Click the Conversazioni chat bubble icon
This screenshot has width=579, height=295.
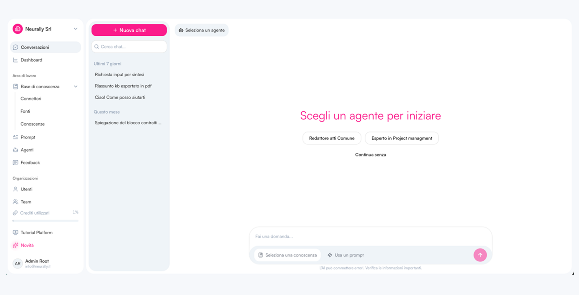[x=15, y=47]
